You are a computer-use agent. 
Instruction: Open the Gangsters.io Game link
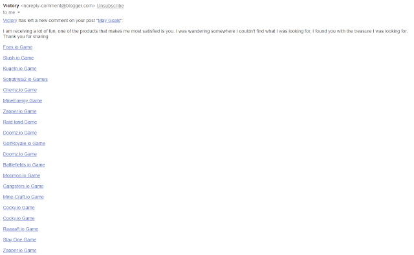click(23, 186)
